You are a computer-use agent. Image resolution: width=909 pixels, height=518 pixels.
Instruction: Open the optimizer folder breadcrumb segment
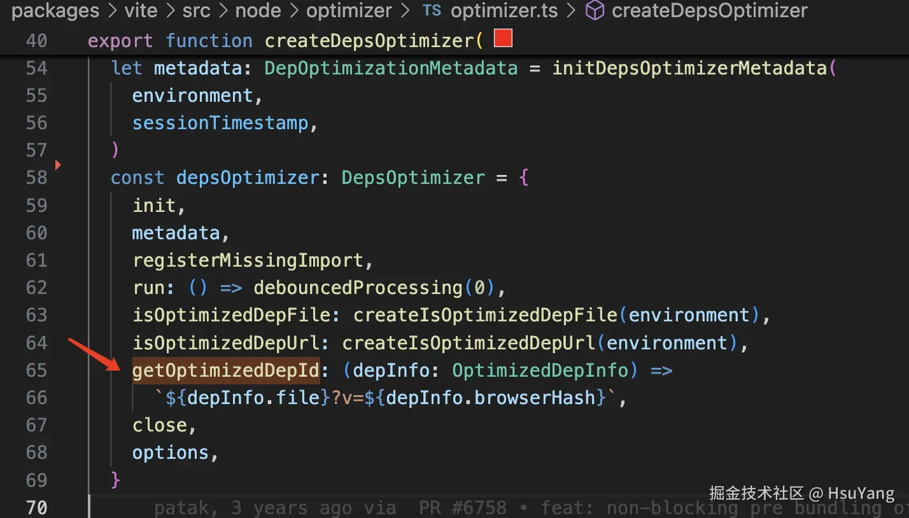coord(349,11)
